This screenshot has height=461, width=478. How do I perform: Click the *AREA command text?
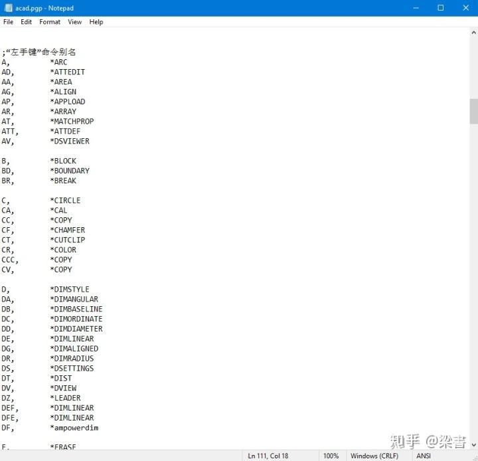pos(61,82)
